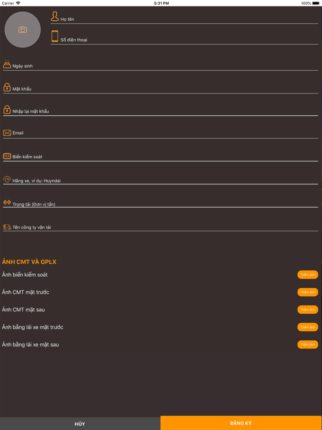Click the person icon beside Họ tên
Image resolution: width=322 pixels, height=430 pixels.
point(55,16)
